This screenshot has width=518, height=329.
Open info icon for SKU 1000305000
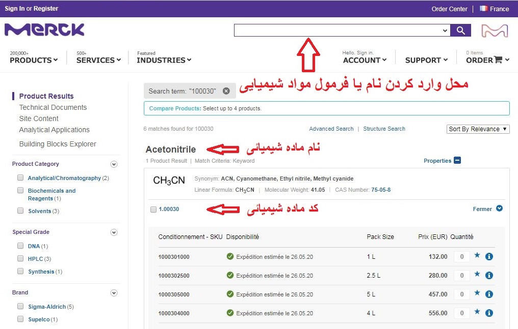pos(489,294)
